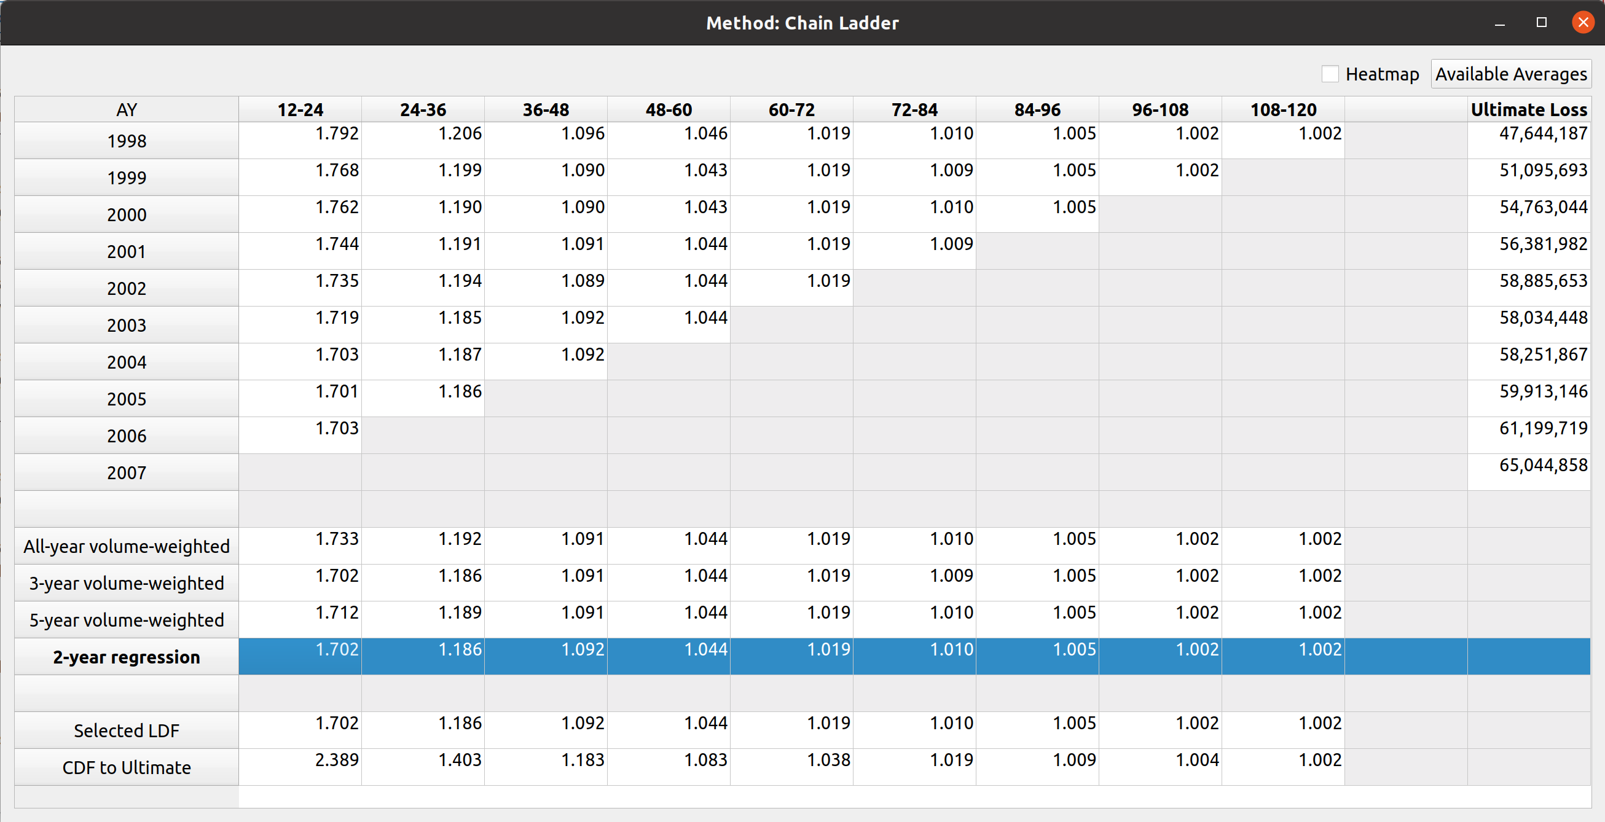1605x822 pixels.
Task: Click the 48-60 column header
Action: pos(669,109)
